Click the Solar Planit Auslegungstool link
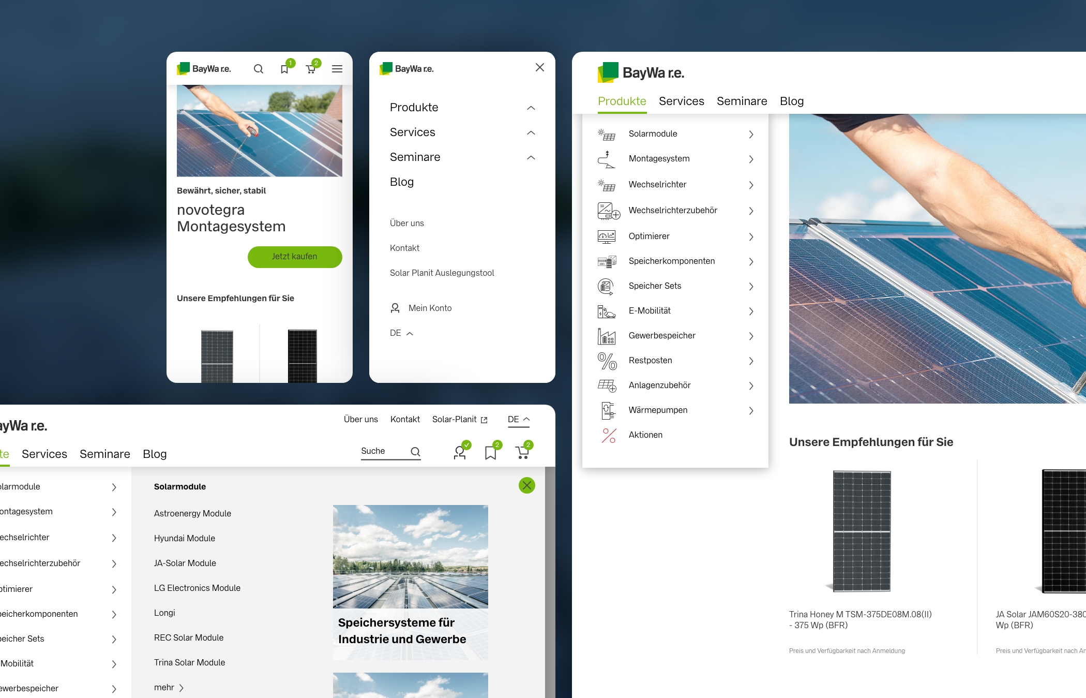Viewport: 1086px width, 698px height. (x=441, y=273)
